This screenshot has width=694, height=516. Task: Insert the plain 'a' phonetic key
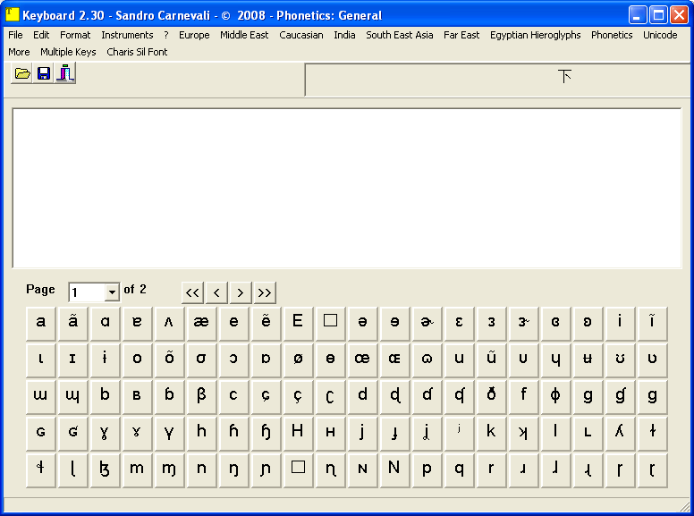(x=40, y=324)
